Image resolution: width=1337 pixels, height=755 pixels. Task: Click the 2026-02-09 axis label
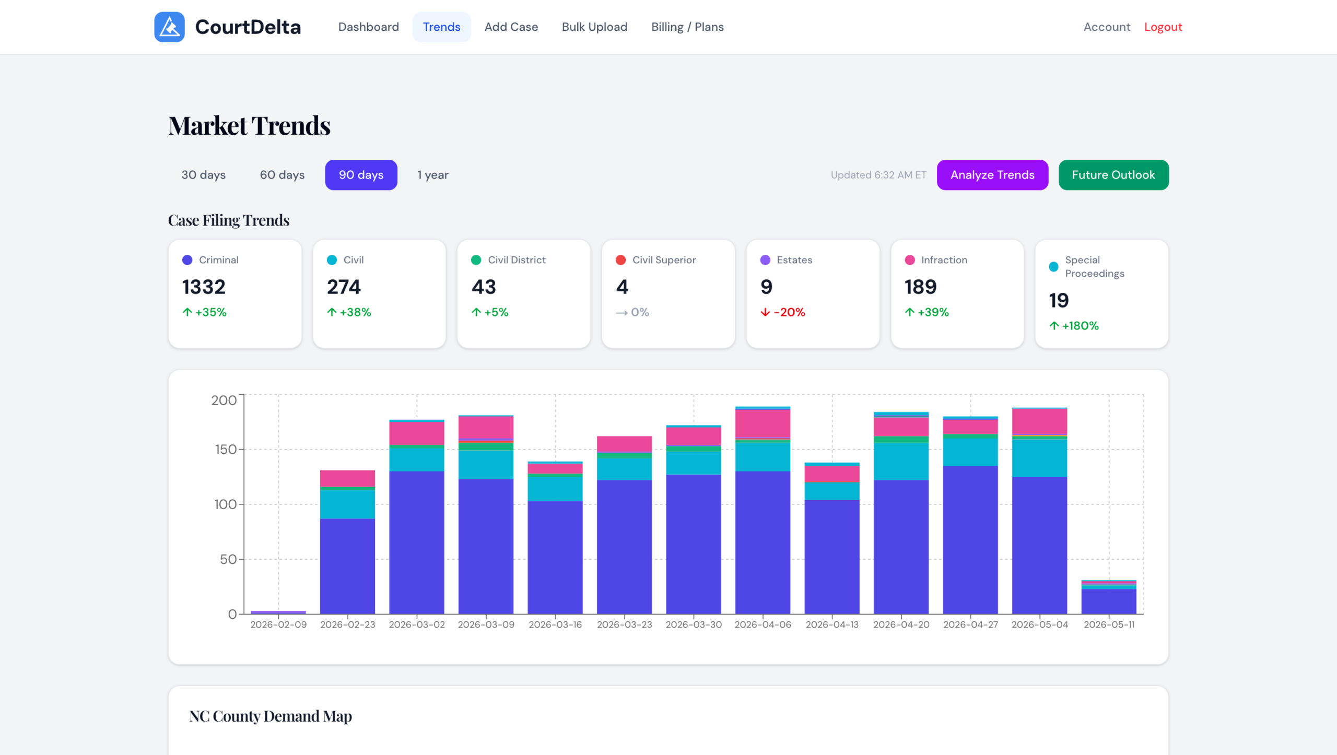point(278,624)
